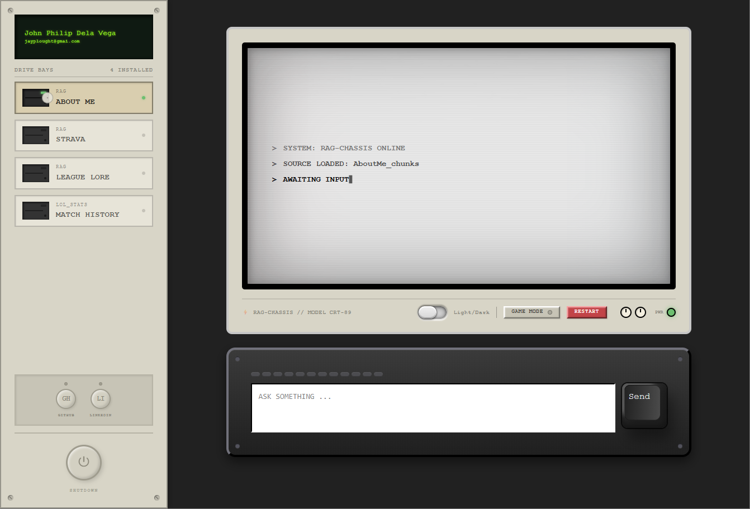
Task: Click the AWAITING INPUT terminal line
Action: pyautogui.click(x=312, y=179)
